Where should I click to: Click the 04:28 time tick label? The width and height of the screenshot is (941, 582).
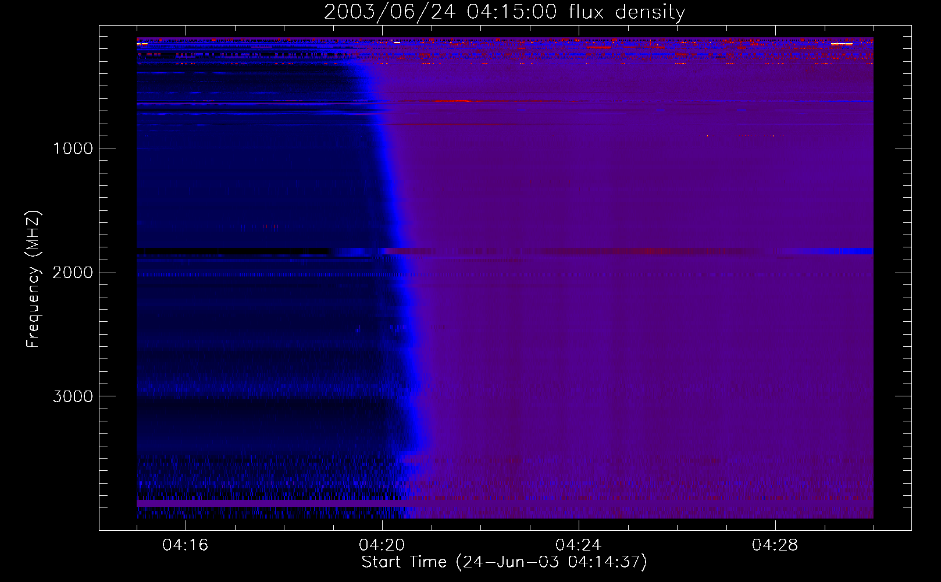pyautogui.click(x=775, y=545)
